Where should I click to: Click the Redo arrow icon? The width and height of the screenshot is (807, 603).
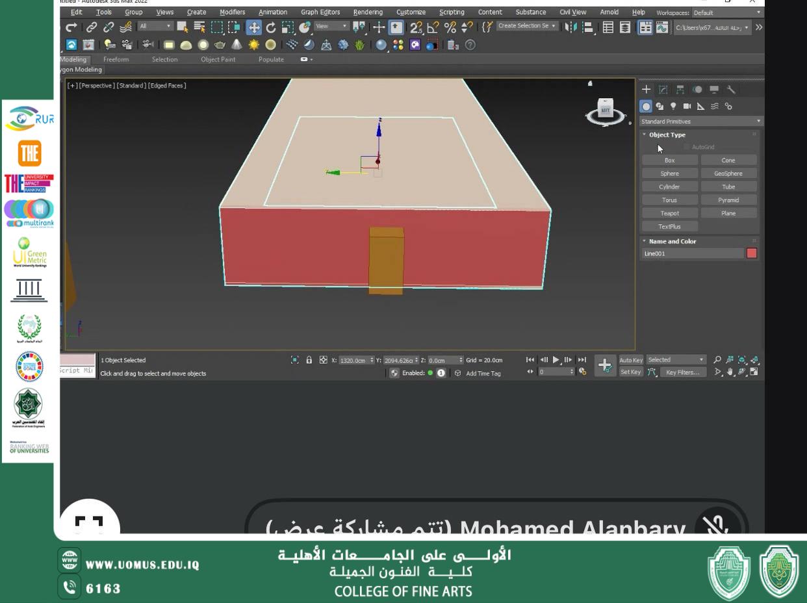(70, 27)
